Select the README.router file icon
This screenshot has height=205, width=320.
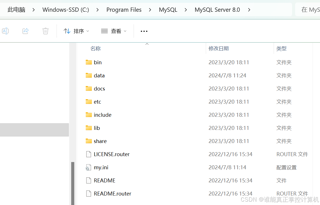pyautogui.click(x=89, y=194)
